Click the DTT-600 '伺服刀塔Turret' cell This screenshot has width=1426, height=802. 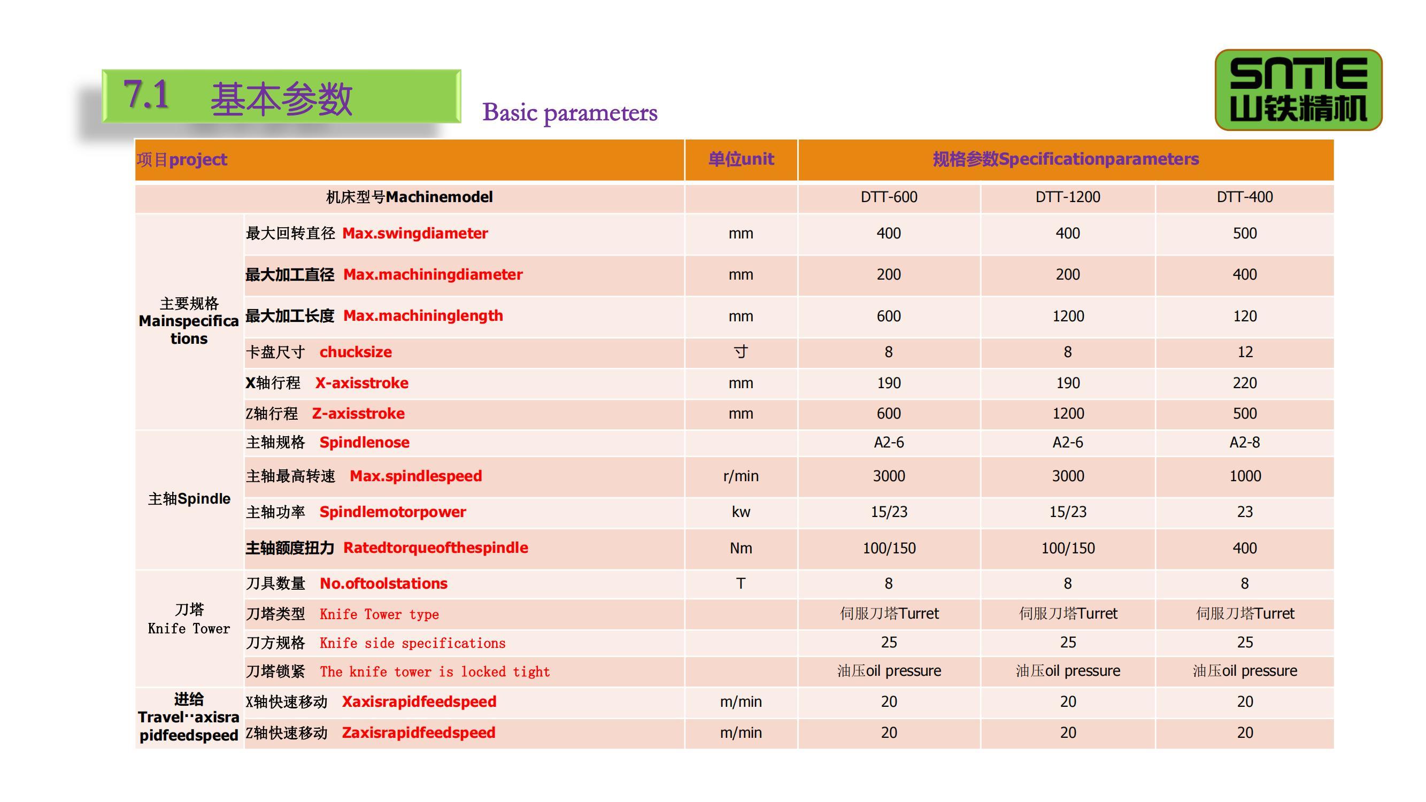889,613
